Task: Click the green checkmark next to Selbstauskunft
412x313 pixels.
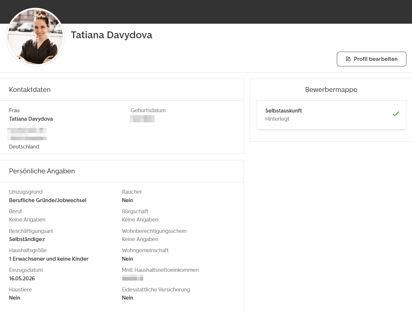Action: (396, 114)
